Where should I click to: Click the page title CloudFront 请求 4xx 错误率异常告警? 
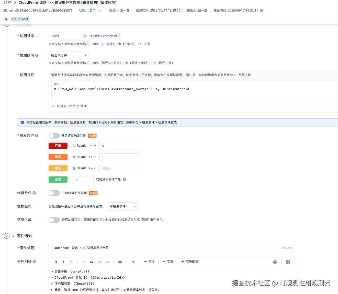point(67,3)
